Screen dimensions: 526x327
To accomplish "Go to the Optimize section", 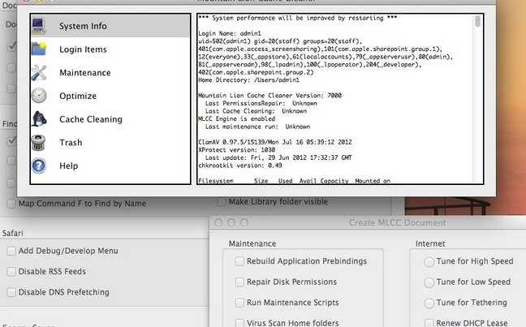I will 110,96.
